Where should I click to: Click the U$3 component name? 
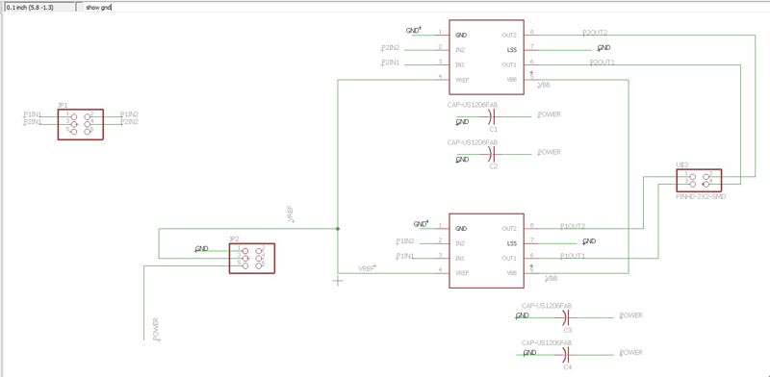click(682, 165)
